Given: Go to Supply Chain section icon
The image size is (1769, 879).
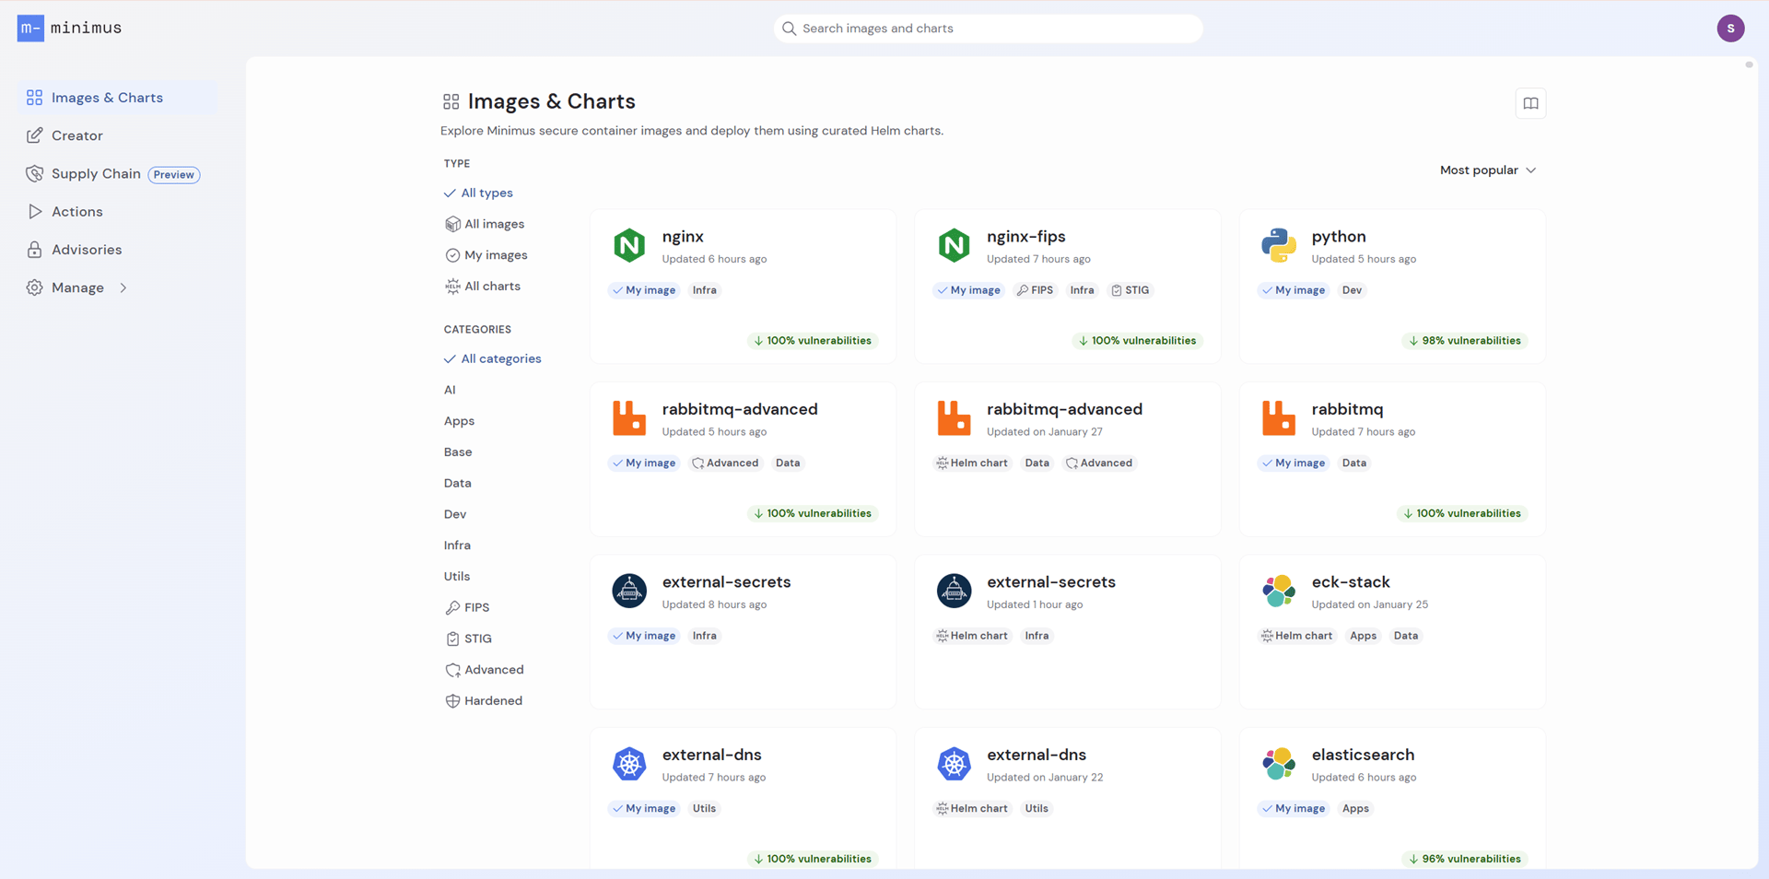Looking at the screenshot, I should click(35, 174).
